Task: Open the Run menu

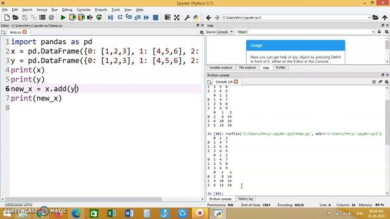Action: click(x=54, y=10)
